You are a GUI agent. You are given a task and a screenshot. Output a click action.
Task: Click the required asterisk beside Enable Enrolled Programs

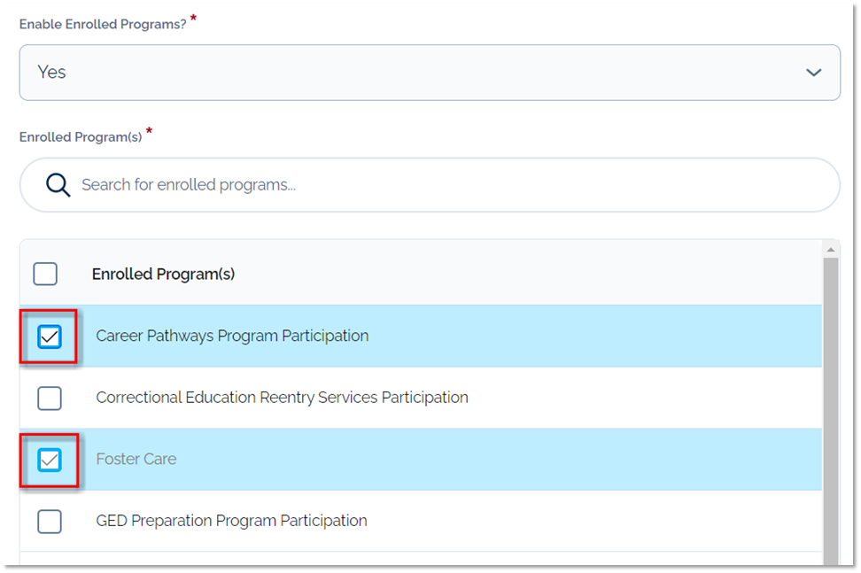197,19
